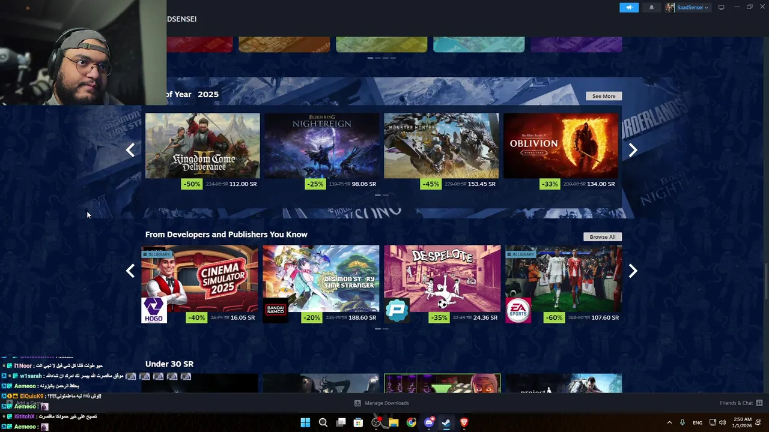This screenshot has height=432, width=769.
Task: Open the OBS Studio taskbar icon
Action: (x=376, y=422)
